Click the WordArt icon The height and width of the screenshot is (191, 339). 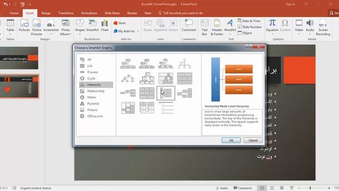(x=230, y=25)
